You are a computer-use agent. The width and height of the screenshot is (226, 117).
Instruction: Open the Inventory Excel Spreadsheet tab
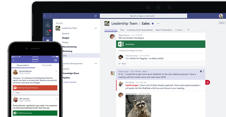tap(140, 30)
